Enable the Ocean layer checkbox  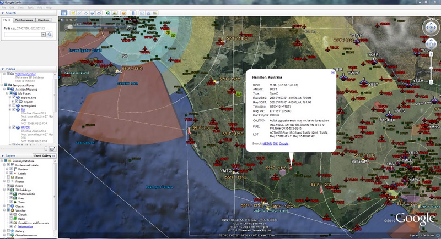pyautogui.click(x=8, y=206)
